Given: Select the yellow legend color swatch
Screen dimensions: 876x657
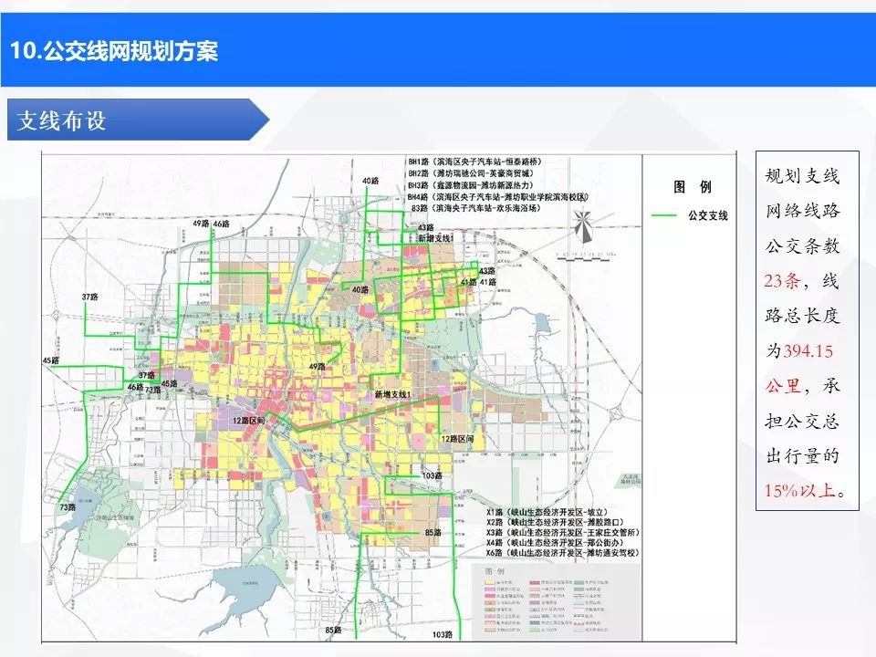Looking at the screenshot, I should (x=489, y=582).
